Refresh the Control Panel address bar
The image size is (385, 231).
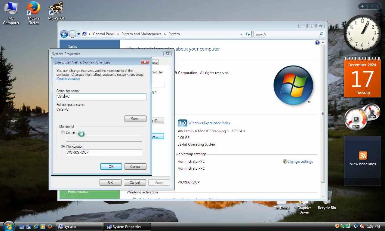point(248,34)
